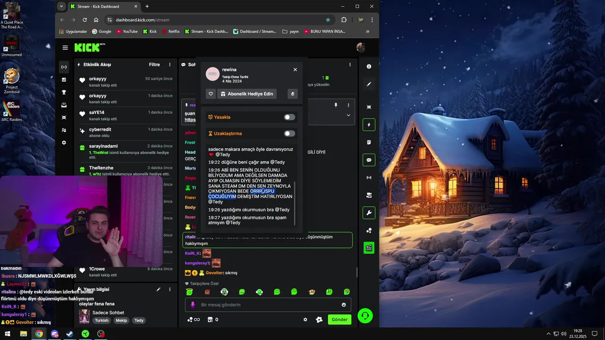Click the Mekip tag in stream info

pos(121,320)
